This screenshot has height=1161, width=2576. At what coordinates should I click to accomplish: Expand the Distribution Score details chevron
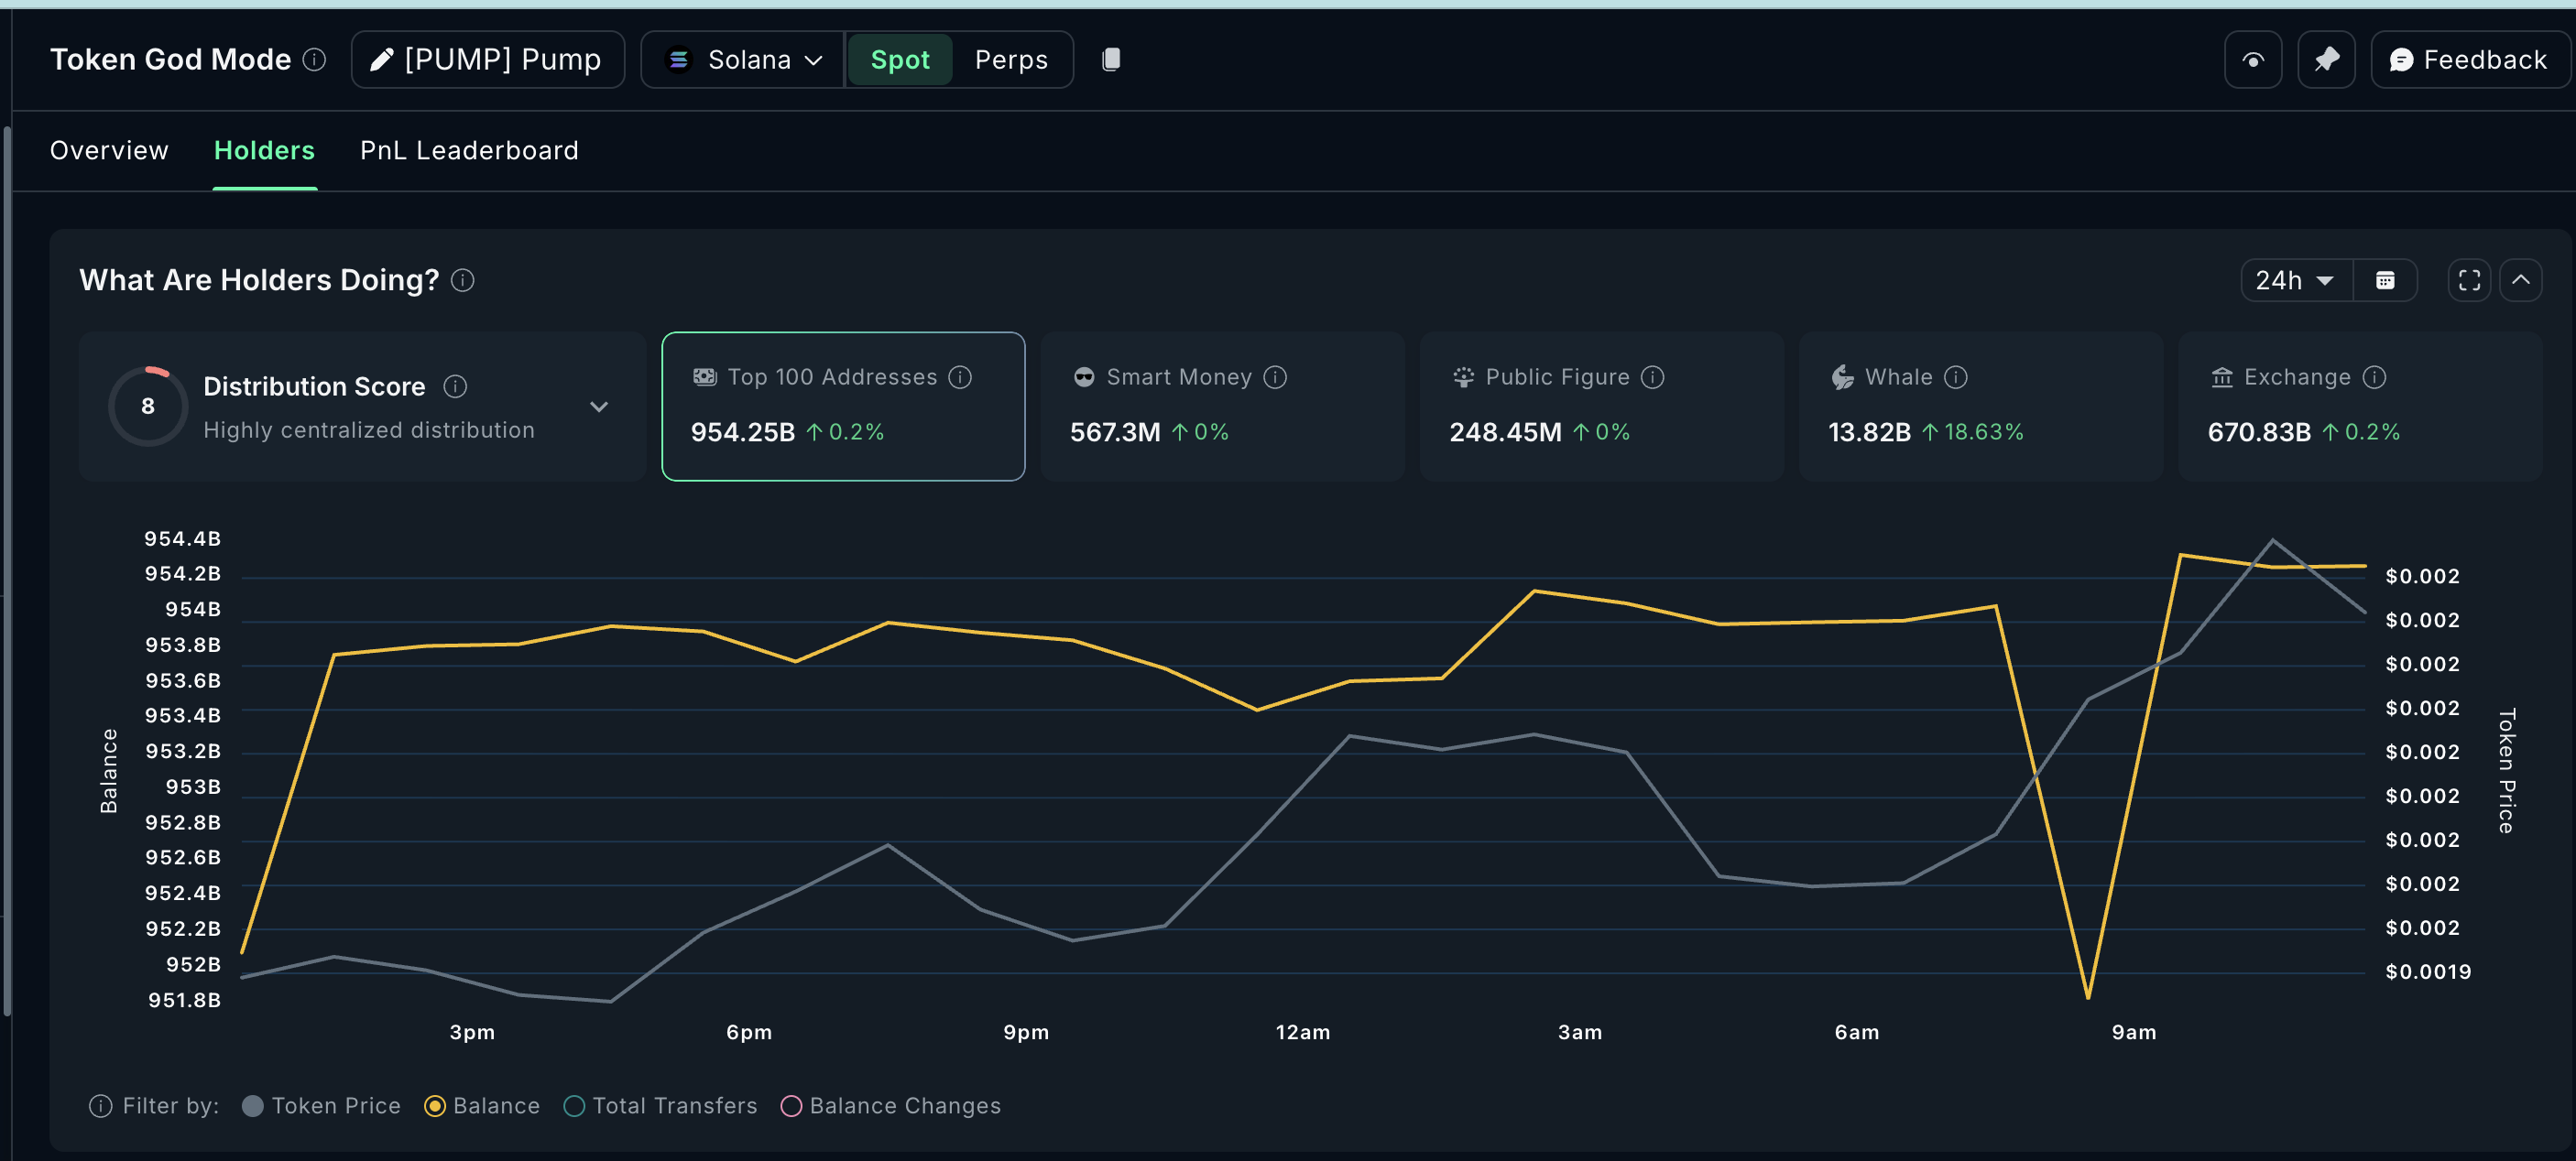click(x=599, y=407)
